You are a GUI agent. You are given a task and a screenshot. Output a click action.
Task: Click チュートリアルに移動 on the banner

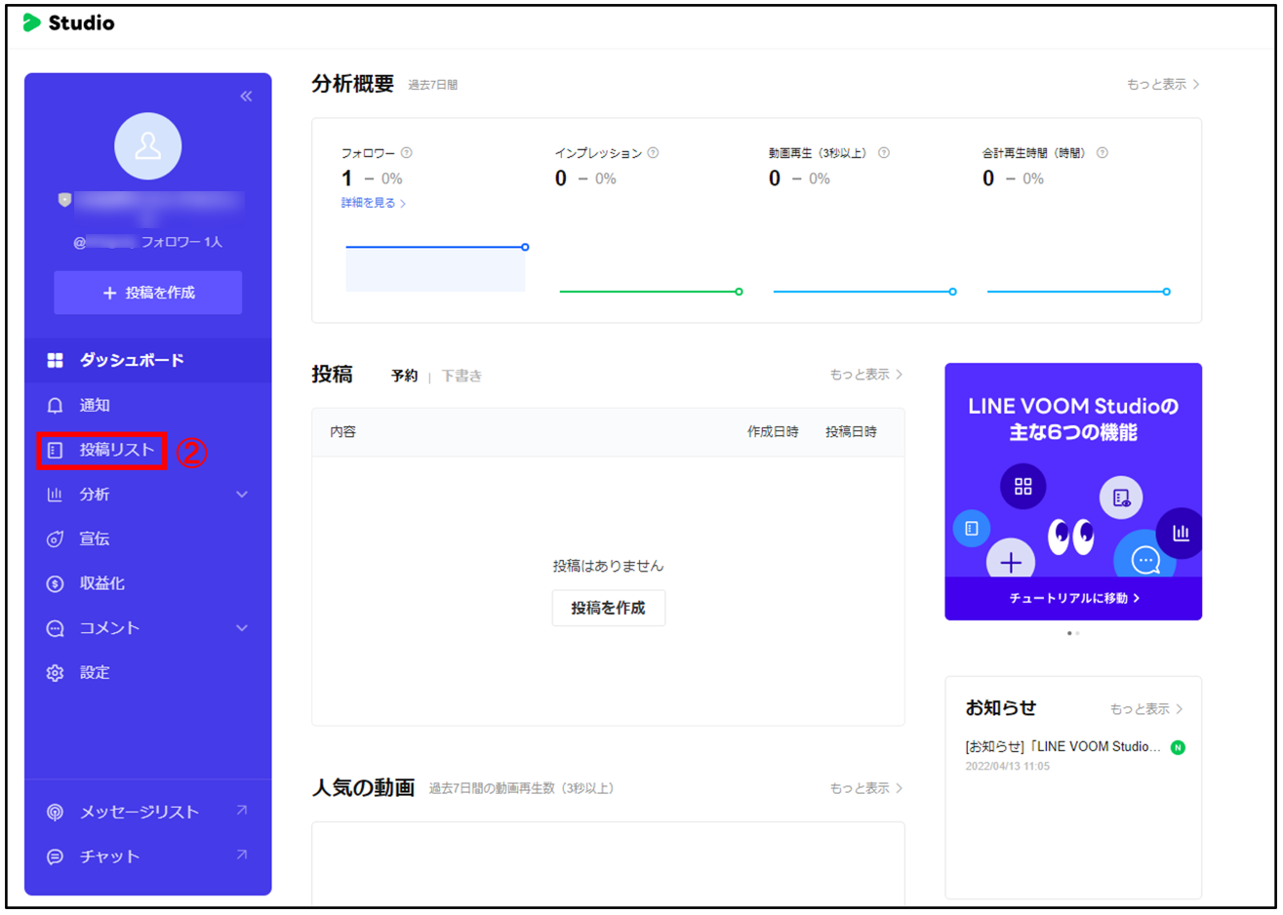click(1073, 598)
